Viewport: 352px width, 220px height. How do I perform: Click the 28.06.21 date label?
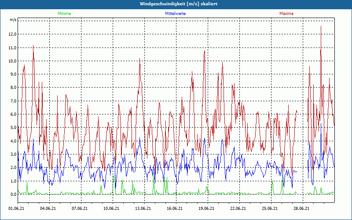(301, 209)
